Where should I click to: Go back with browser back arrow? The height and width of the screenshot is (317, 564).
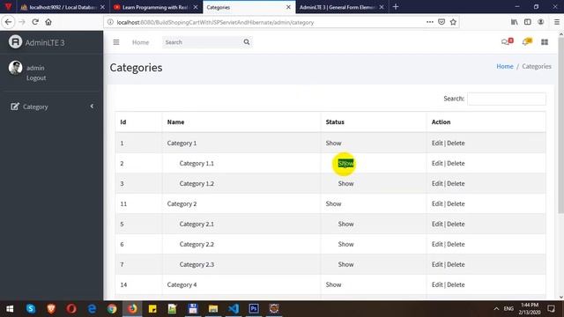tap(8, 22)
